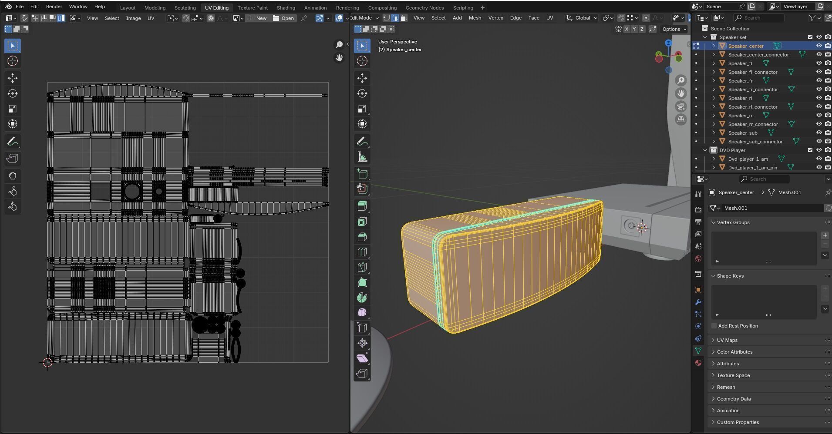Select the Loop Cut tool
Screen dimensions: 832x434
coord(362,252)
